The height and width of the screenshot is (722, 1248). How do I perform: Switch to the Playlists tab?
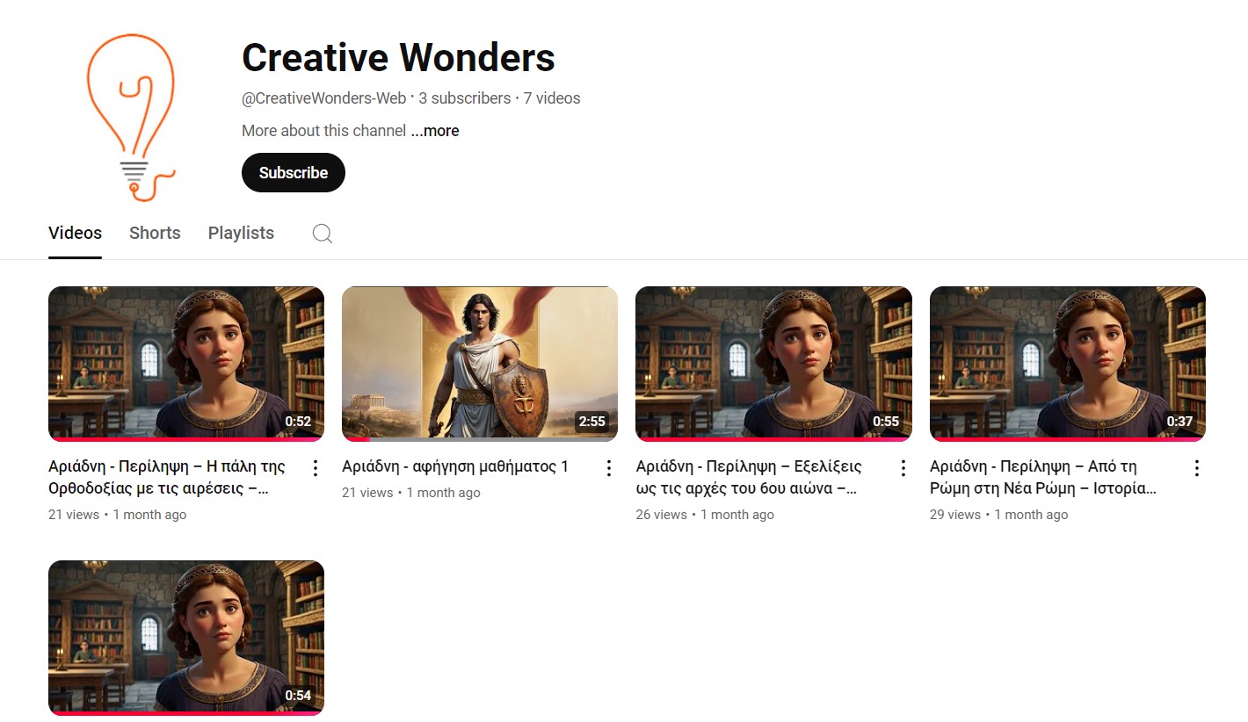point(241,233)
